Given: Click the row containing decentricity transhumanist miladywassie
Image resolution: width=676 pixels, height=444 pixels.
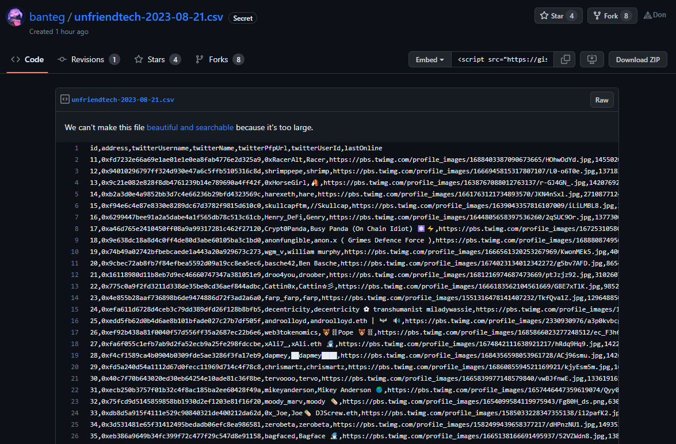Looking at the screenshot, I should (354, 309).
